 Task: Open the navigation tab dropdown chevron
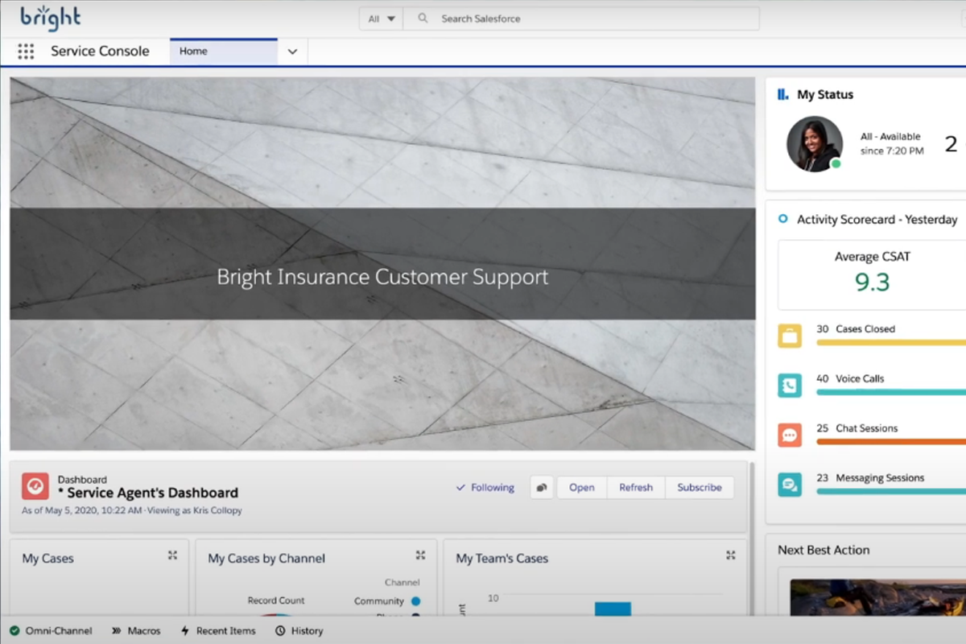(292, 52)
